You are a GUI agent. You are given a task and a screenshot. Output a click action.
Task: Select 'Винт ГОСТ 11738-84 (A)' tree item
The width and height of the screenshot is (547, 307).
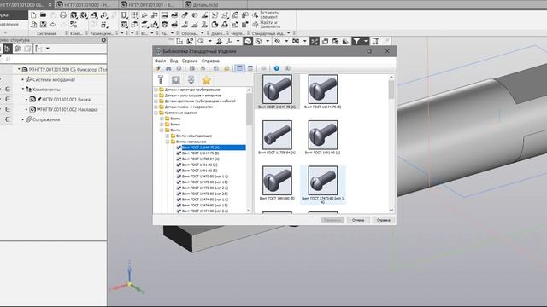point(201,159)
